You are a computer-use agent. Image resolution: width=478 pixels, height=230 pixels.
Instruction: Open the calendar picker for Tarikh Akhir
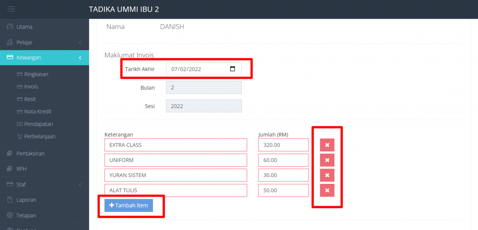coord(232,69)
